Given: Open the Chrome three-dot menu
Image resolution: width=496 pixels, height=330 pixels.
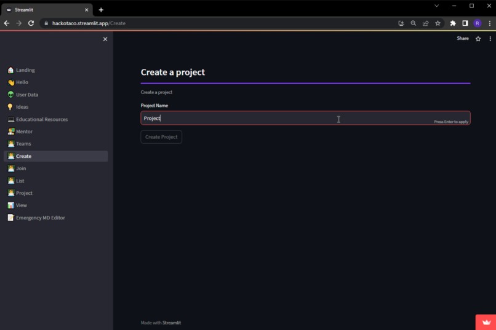Looking at the screenshot, I should coord(490,23).
